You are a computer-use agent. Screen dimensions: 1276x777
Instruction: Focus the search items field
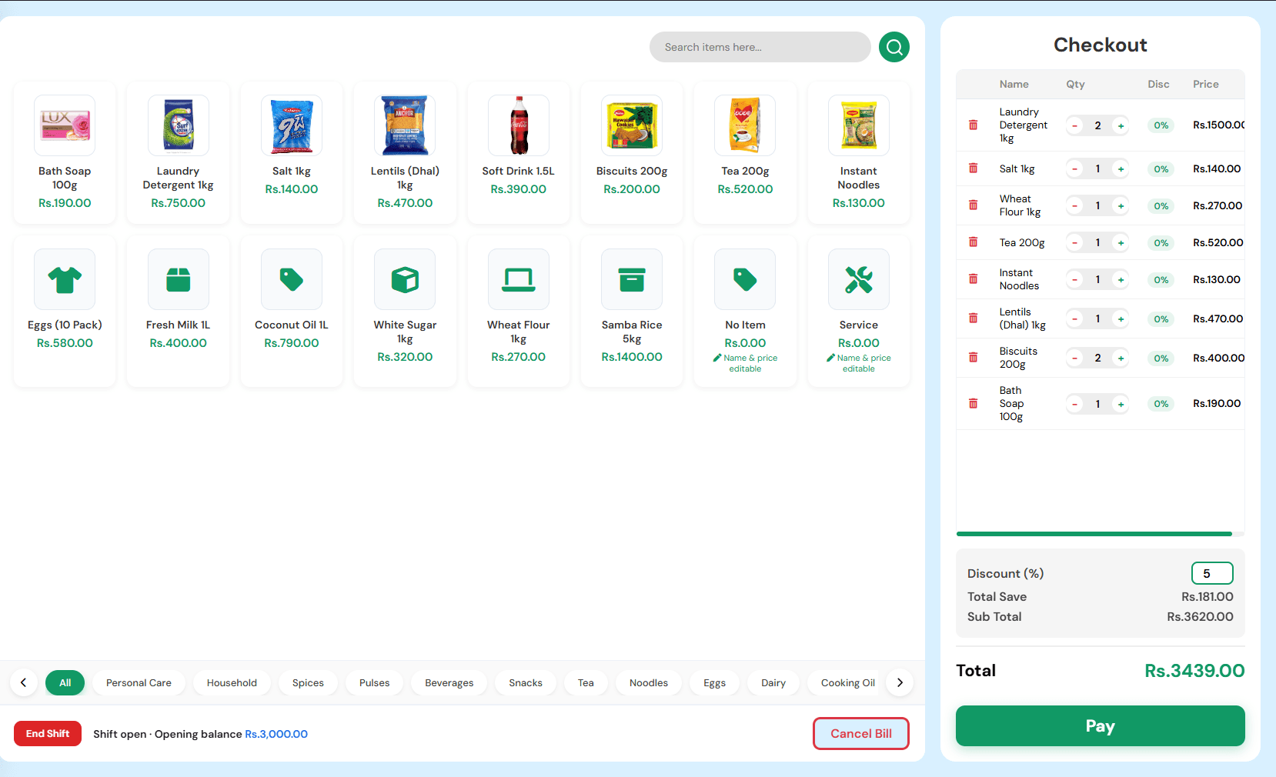click(x=760, y=47)
